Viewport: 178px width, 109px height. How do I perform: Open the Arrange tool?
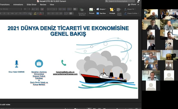(x=112, y=10)
